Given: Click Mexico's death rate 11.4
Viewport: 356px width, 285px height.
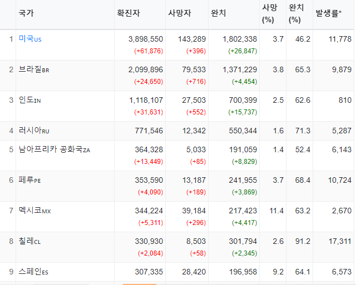Looking at the screenshot, I should coord(276,211).
